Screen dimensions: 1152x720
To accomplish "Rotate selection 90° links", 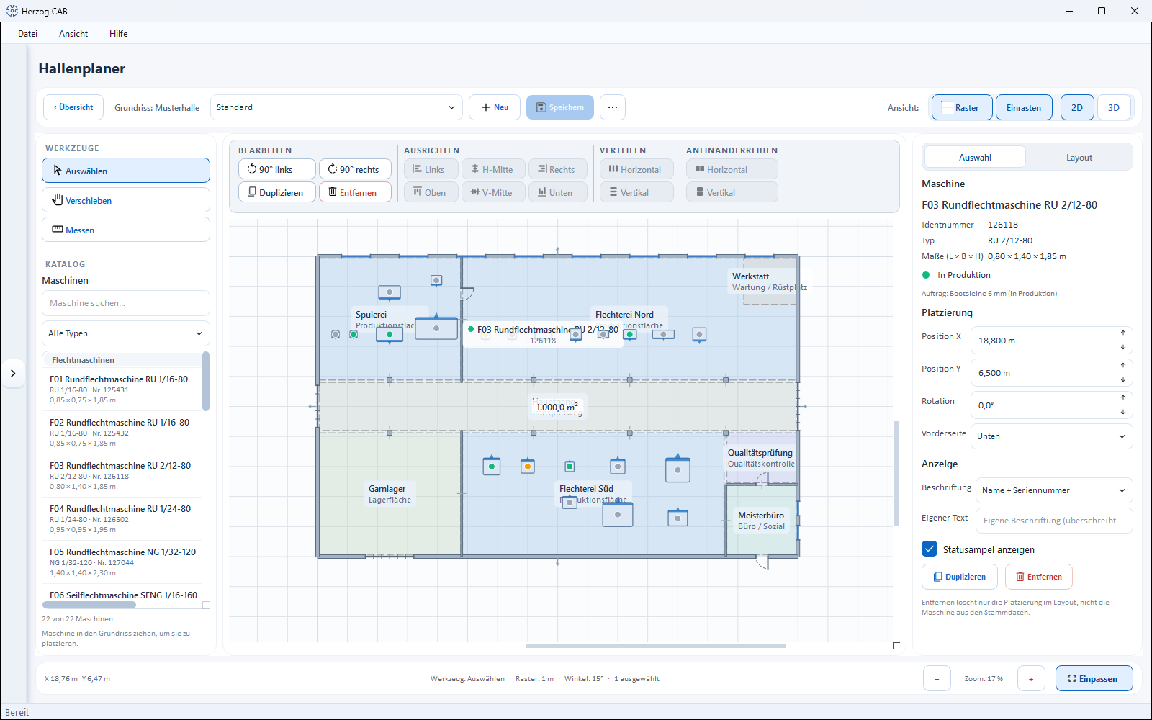I will point(277,169).
